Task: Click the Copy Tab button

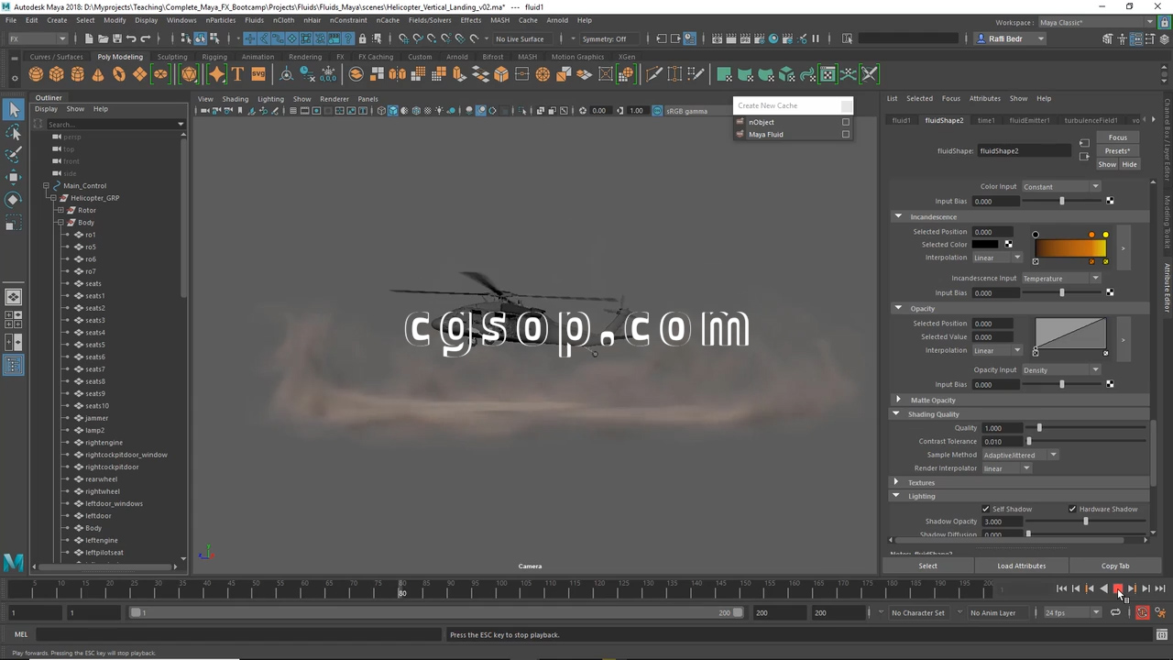Action: (1114, 566)
